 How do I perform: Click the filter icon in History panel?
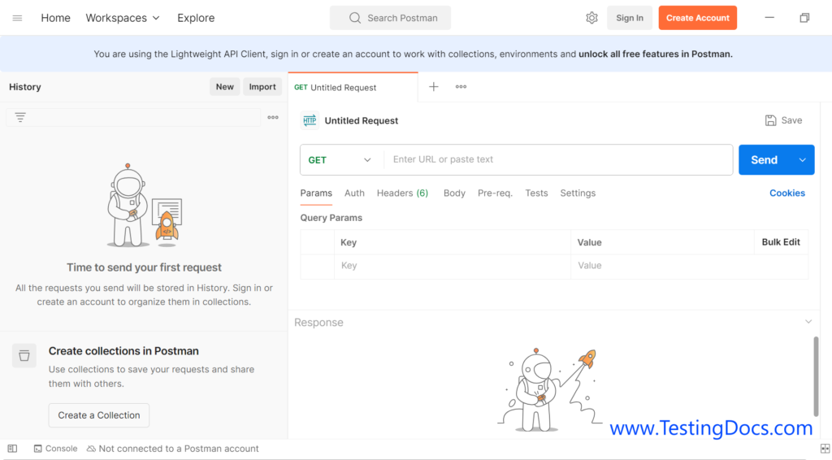coord(20,117)
